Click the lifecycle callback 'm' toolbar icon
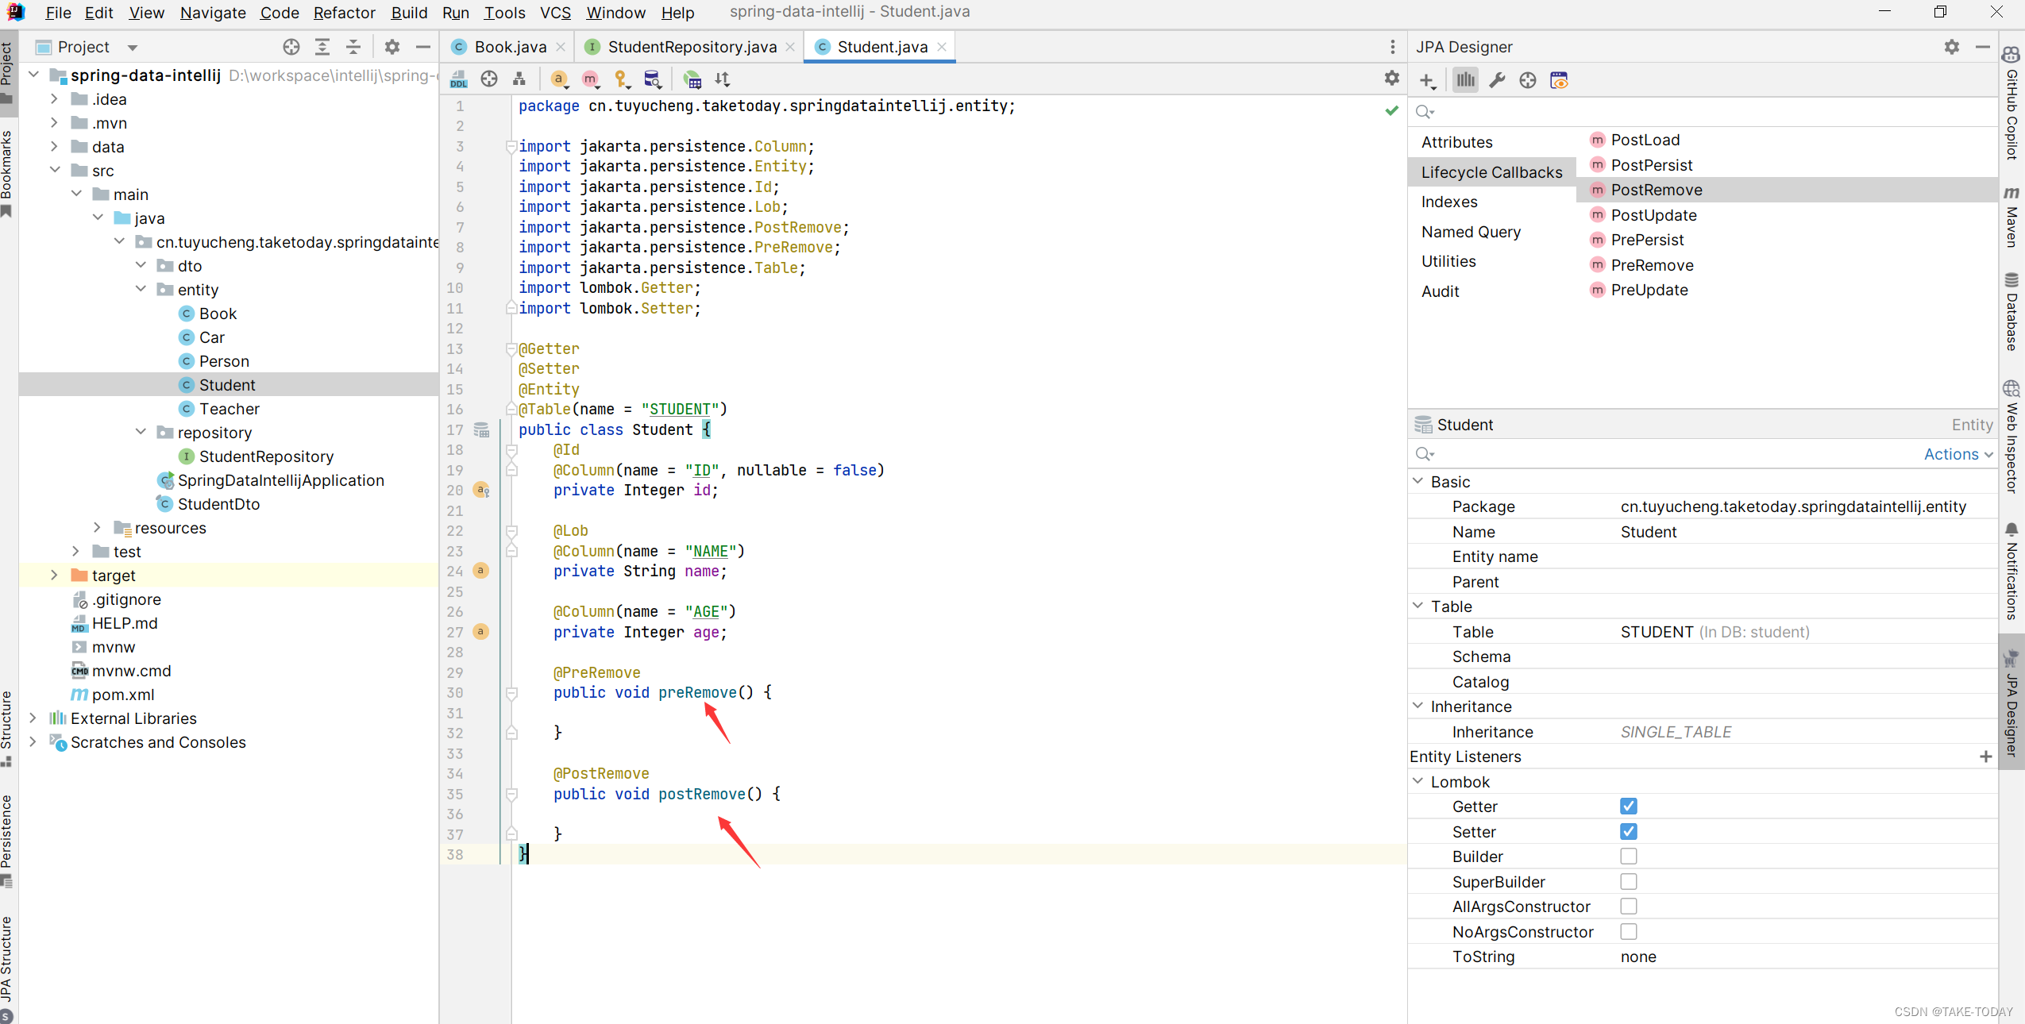The image size is (2025, 1024). [589, 79]
